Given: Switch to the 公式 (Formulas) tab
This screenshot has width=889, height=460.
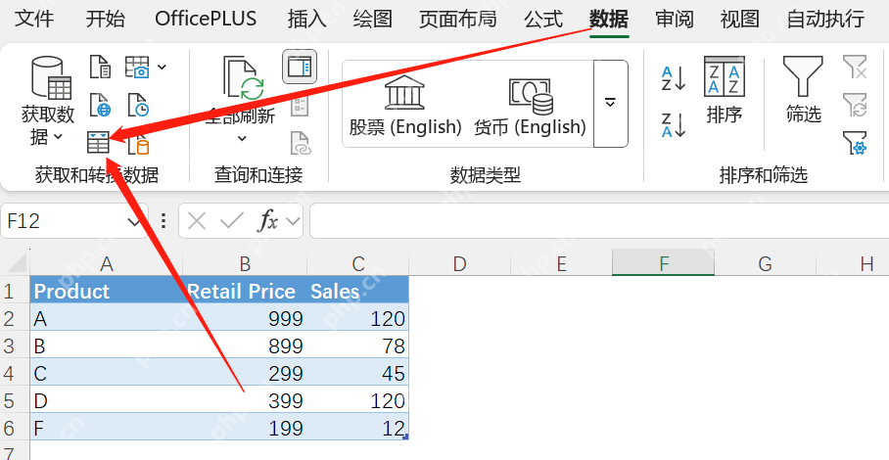Looking at the screenshot, I should [x=543, y=19].
